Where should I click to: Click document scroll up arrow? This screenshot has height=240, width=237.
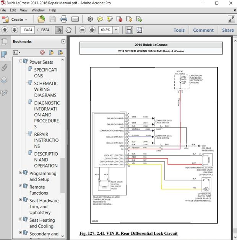pos(235,41)
